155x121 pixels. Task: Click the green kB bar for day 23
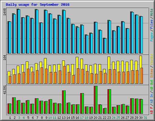(110, 101)
